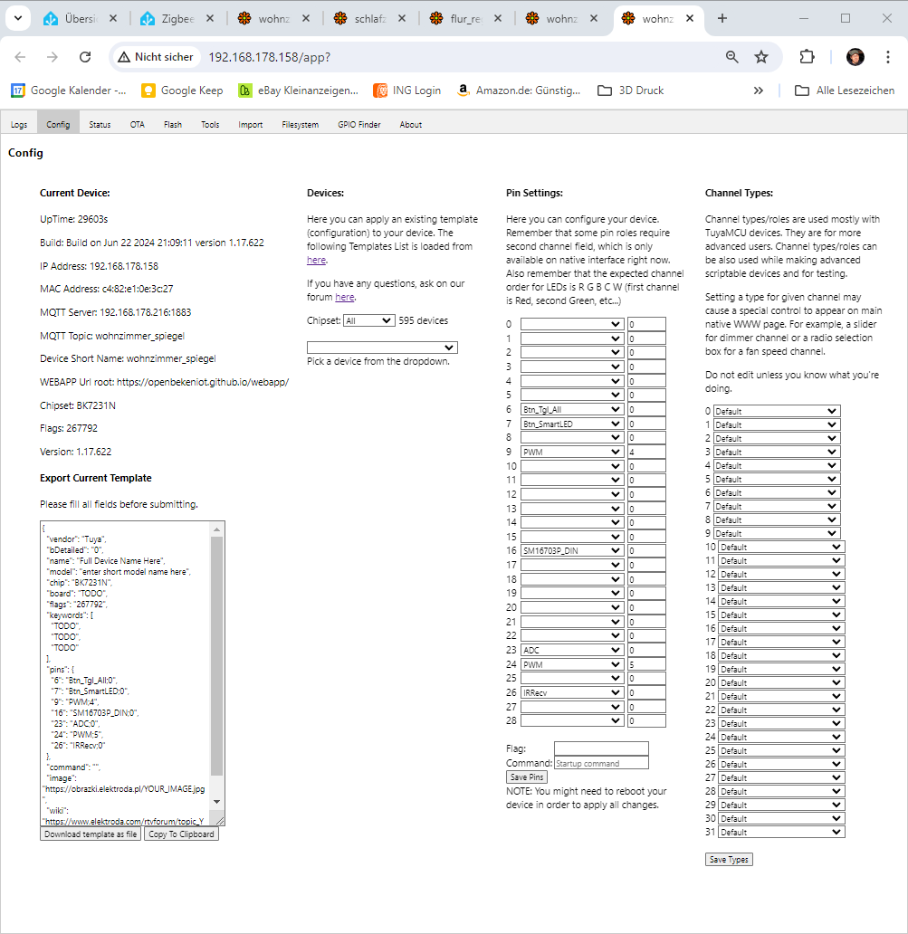Open channel 31 type dropdown
This screenshot has width=908, height=934.
781,832
